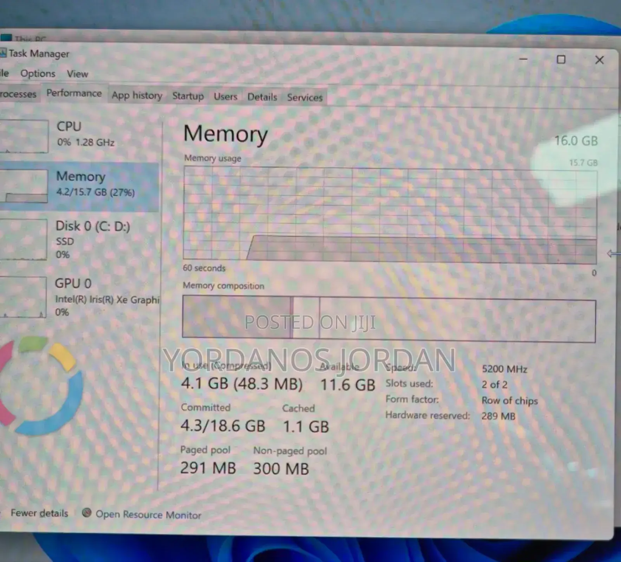The image size is (621, 562).
Task: Open the View menu
Action: coord(77,74)
